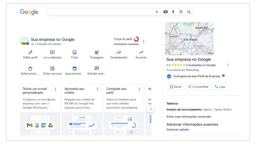Viewport: 256px width, 144px height.
Task: Expand opening hours dropdown arrow after Fecha 18:00
Action: click(x=231, y=110)
